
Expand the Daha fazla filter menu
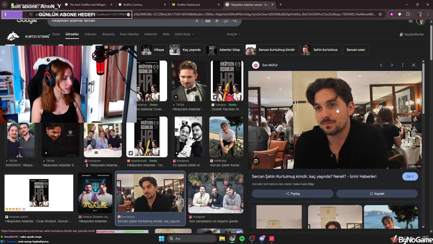coord(184,34)
